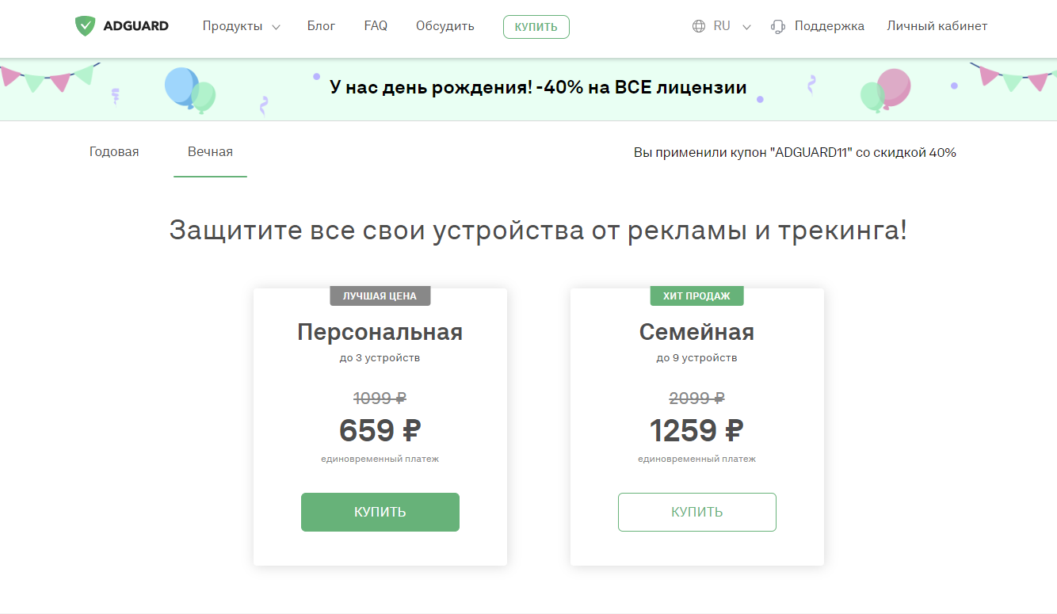The image size is (1057, 614).
Task: Click the ADGUARD brand name text
Action: pyautogui.click(x=135, y=26)
